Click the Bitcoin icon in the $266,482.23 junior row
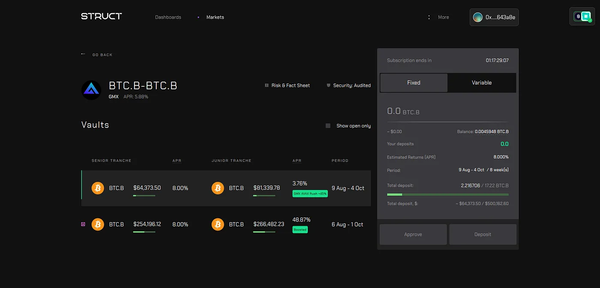 coord(218,224)
